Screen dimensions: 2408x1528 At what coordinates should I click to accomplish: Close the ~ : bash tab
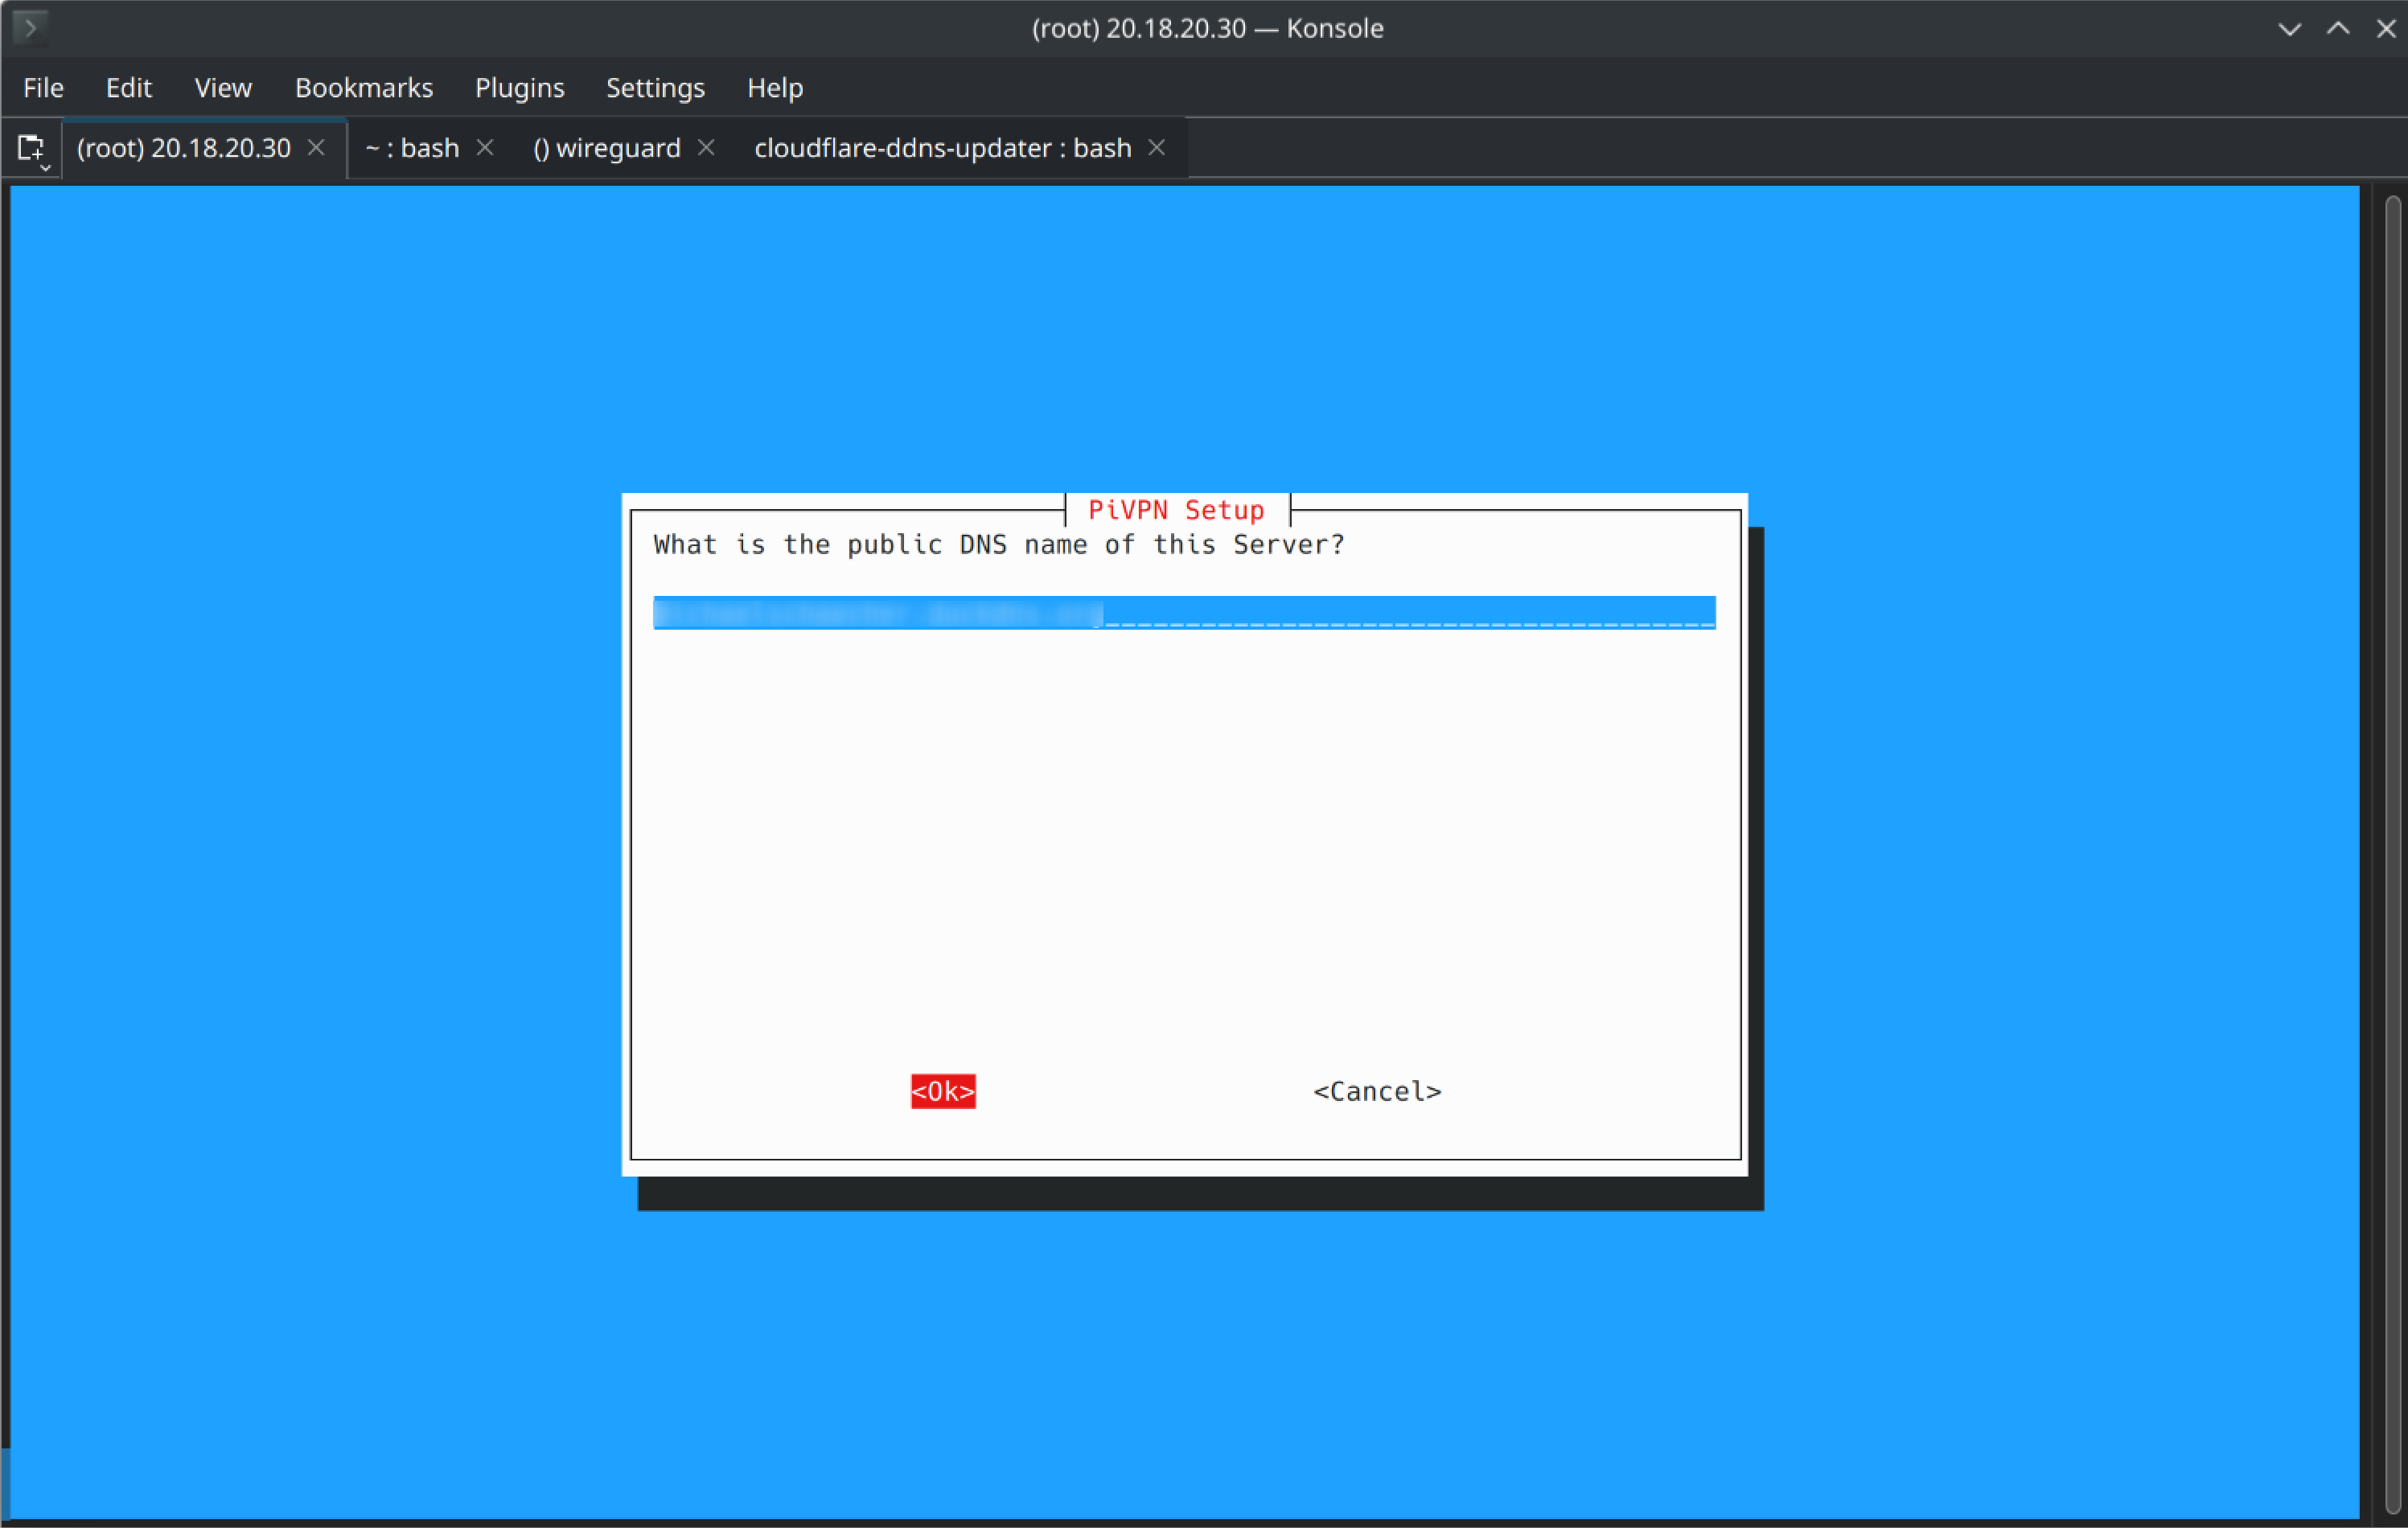click(485, 148)
